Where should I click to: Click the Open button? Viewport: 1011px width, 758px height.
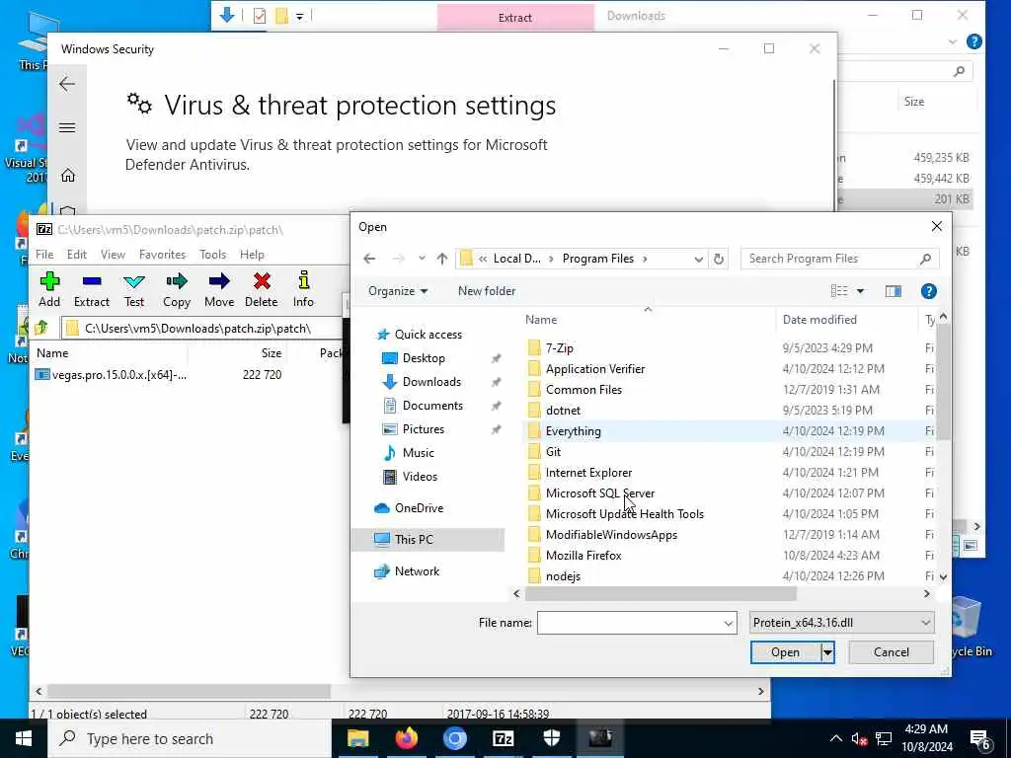(x=785, y=652)
